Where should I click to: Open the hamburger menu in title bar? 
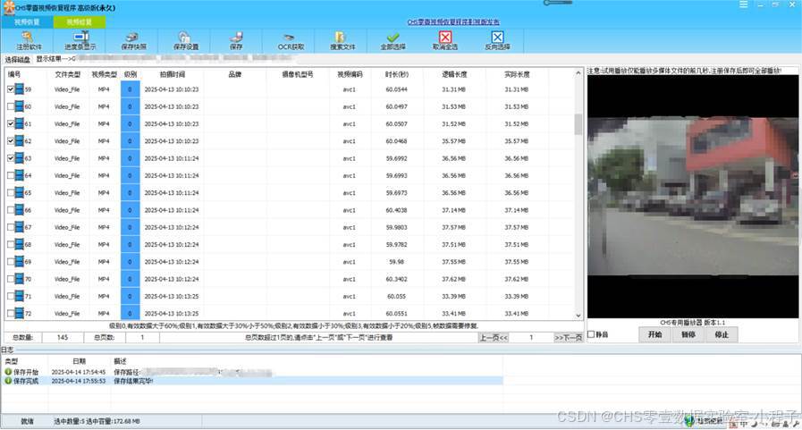point(743,4)
